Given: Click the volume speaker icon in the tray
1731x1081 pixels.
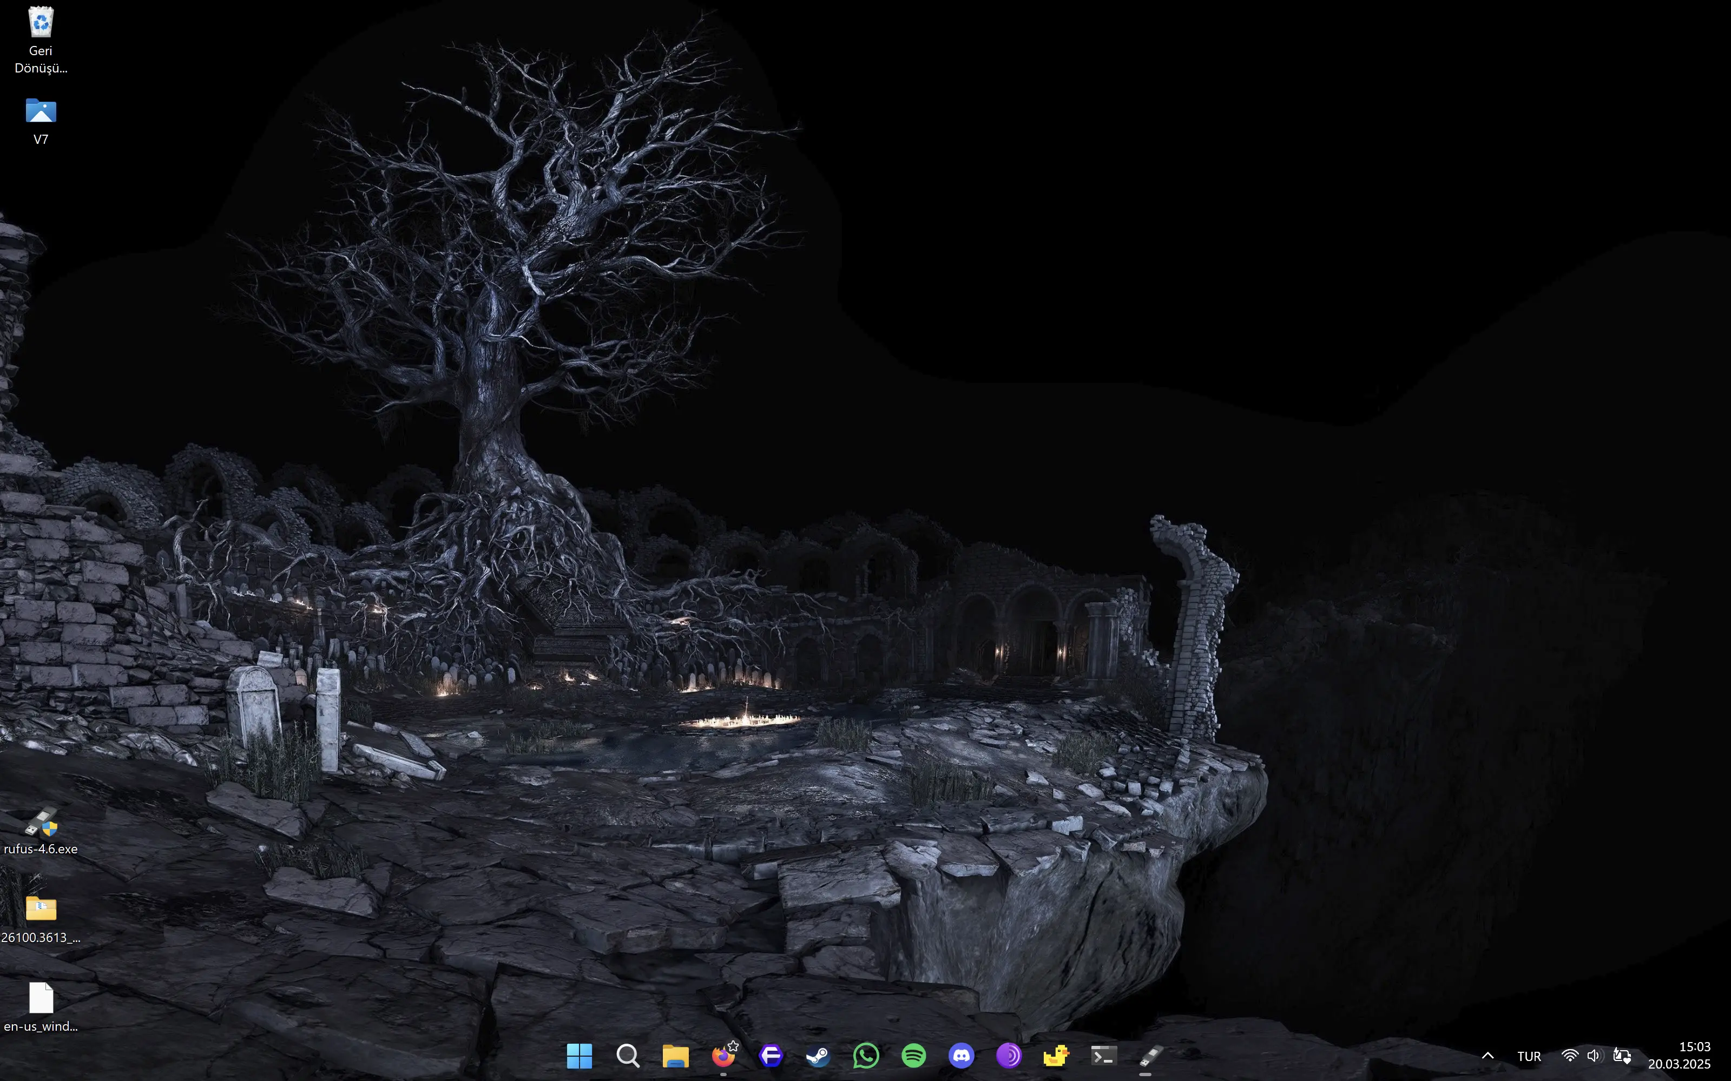Looking at the screenshot, I should tap(1595, 1056).
